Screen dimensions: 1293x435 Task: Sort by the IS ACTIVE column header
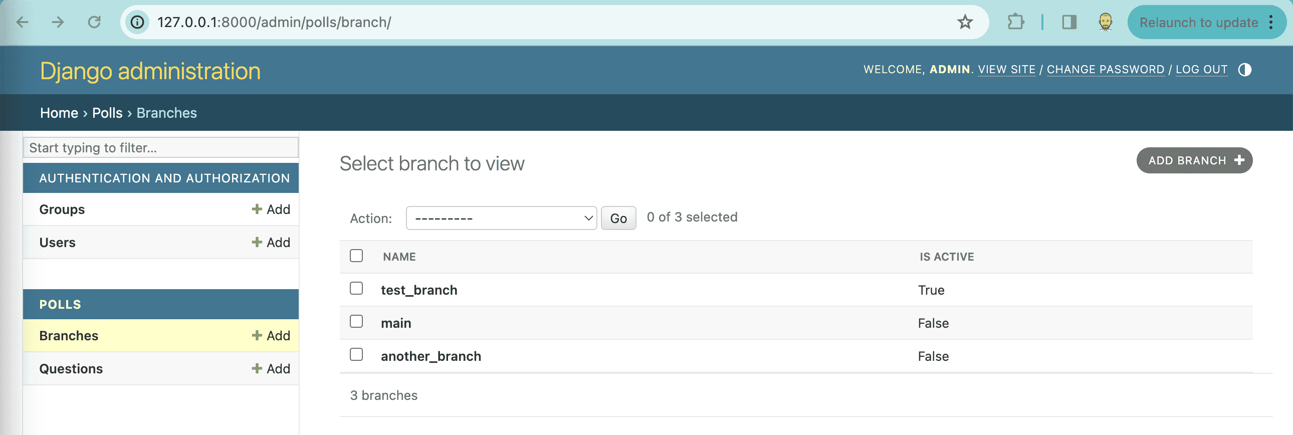coord(946,257)
